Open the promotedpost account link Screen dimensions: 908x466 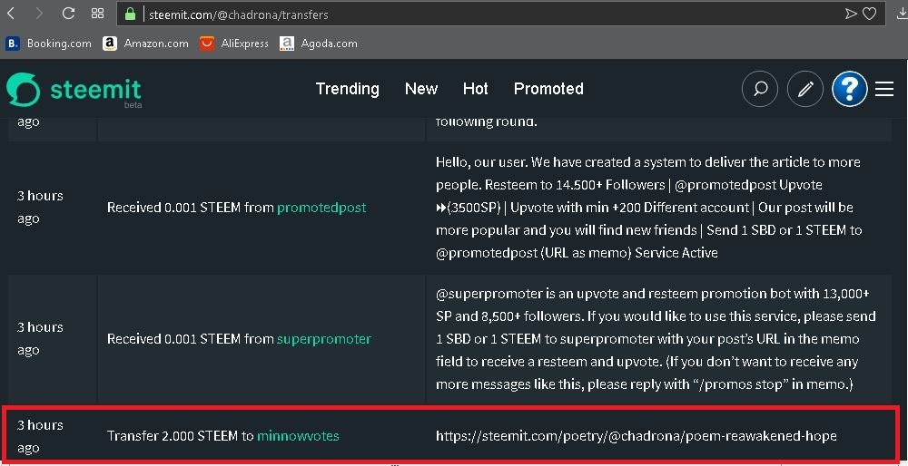[321, 208]
